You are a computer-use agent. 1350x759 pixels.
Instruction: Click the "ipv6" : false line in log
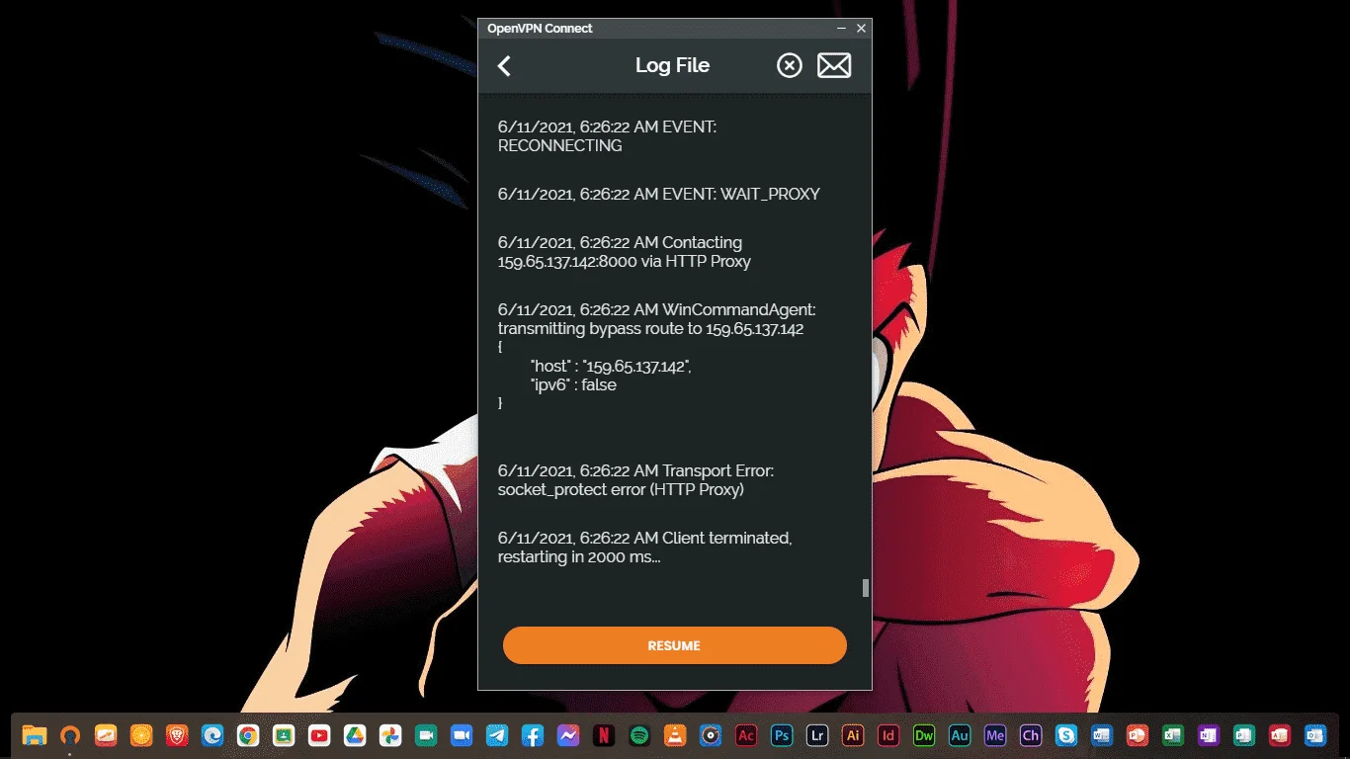573,385
